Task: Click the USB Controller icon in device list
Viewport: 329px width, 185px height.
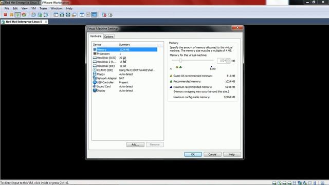Action: pyautogui.click(x=95, y=82)
